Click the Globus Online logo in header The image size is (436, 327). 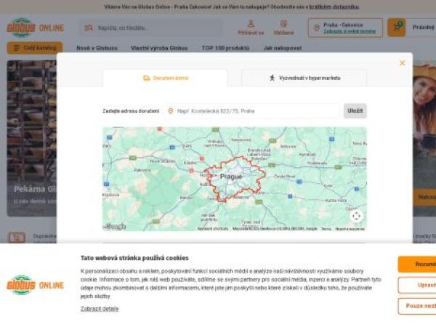point(35,28)
